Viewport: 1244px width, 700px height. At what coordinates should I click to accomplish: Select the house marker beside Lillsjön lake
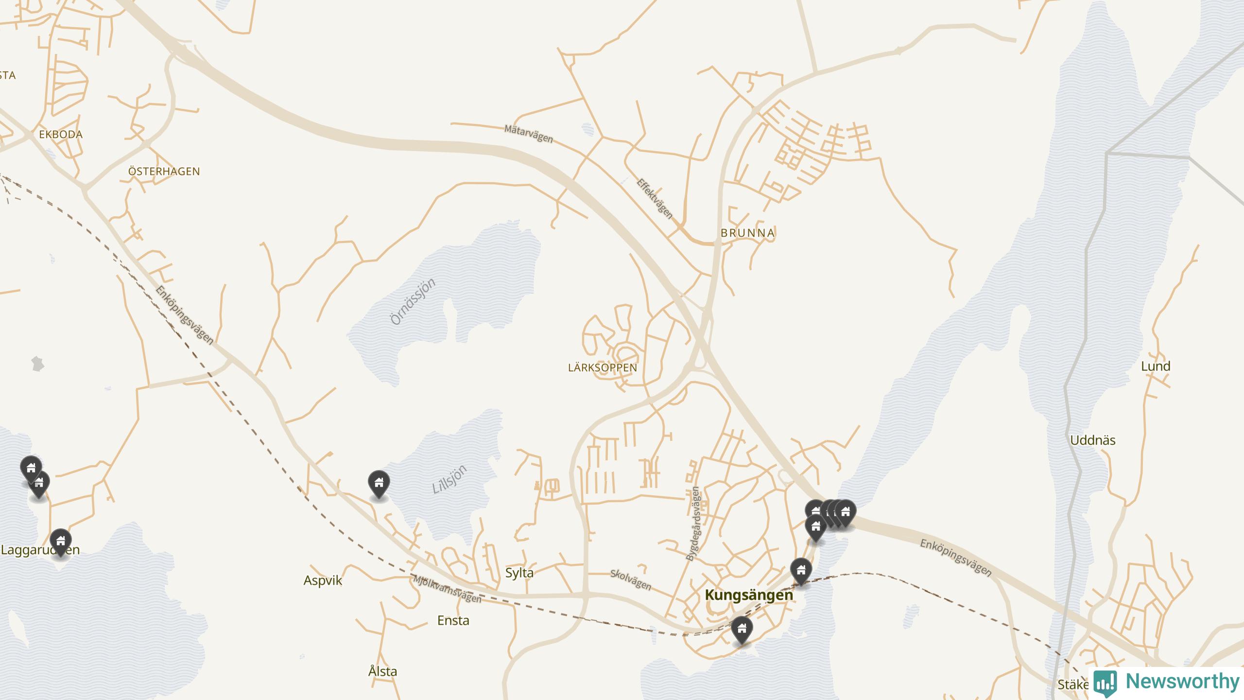pos(379,484)
